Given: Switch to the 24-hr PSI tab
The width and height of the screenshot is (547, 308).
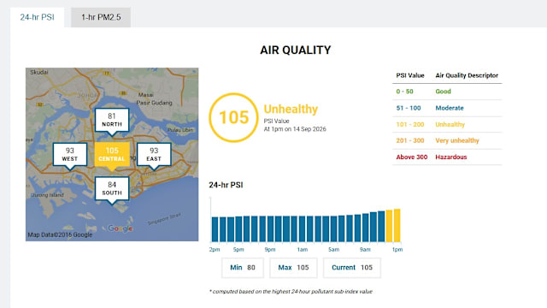Looking at the screenshot, I should 37,17.
